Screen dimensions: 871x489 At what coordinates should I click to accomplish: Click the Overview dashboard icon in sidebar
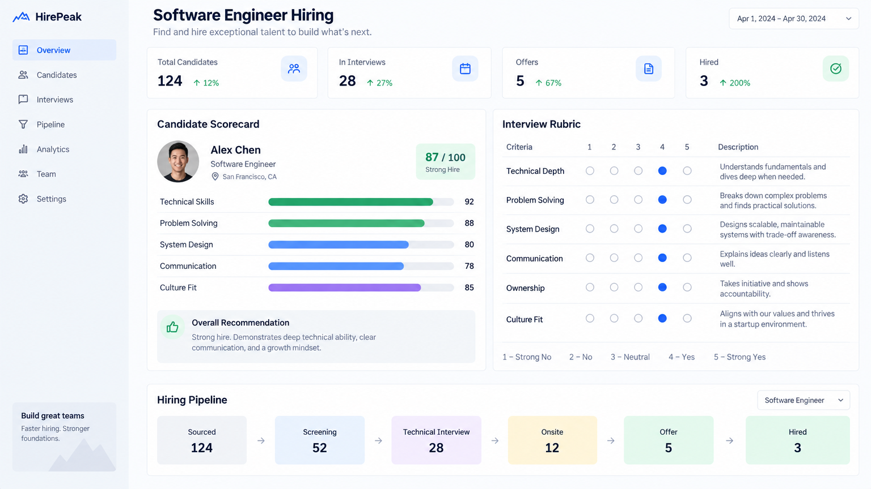pyautogui.click(x=23, y=50)
